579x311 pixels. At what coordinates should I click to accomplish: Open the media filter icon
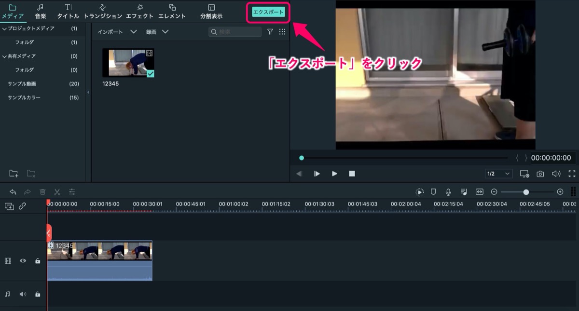pos(270,32)
